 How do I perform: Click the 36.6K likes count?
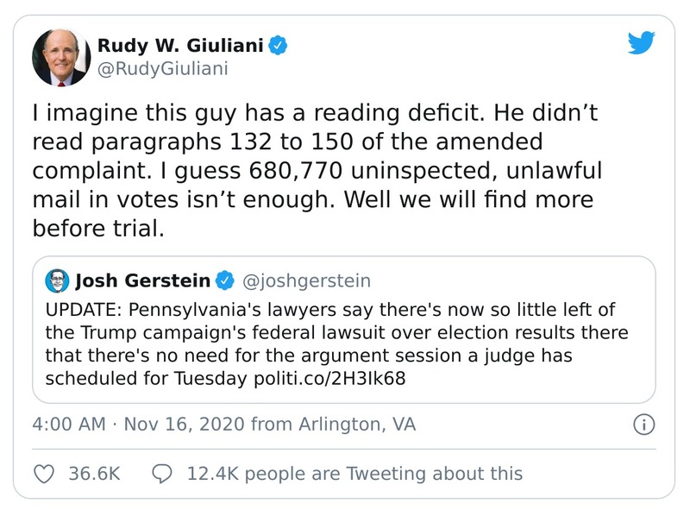click(93, 473)
